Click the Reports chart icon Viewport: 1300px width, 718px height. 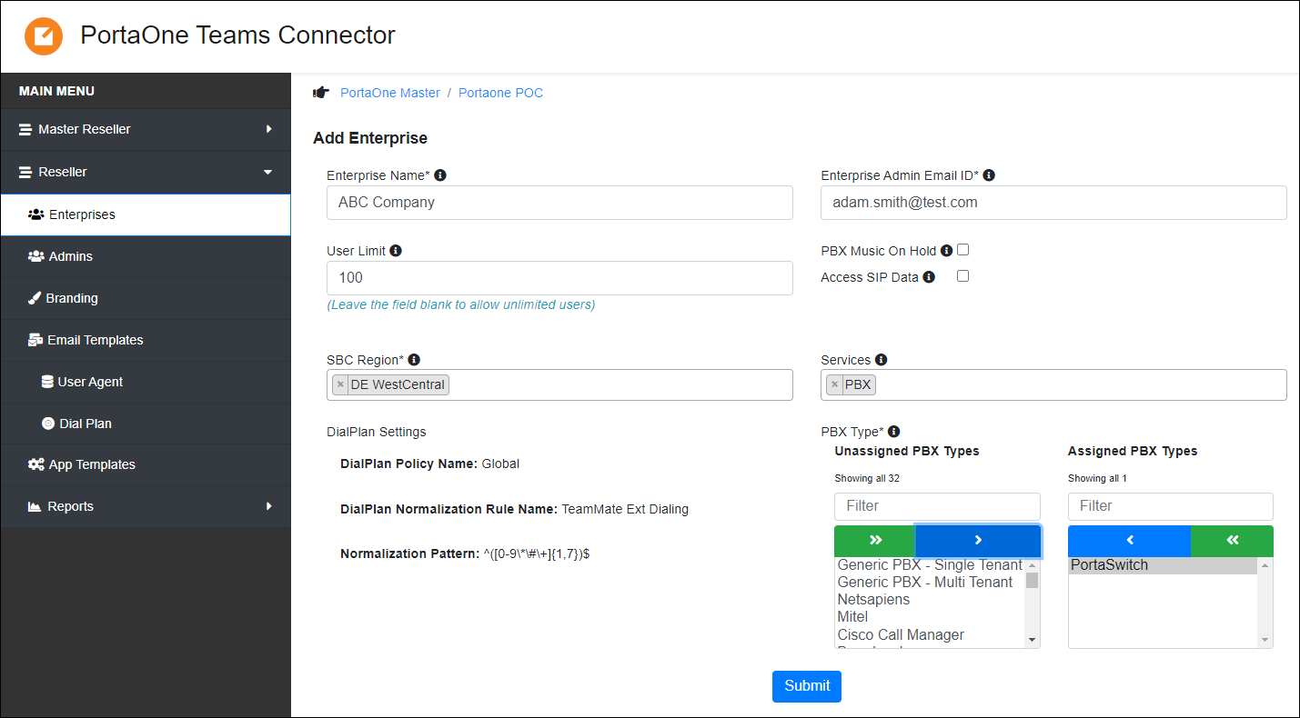(35, 506)
